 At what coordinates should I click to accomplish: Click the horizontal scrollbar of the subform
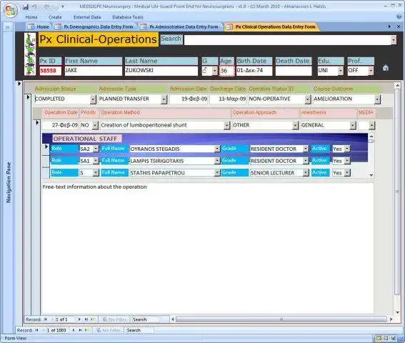[x=281, y=319]
